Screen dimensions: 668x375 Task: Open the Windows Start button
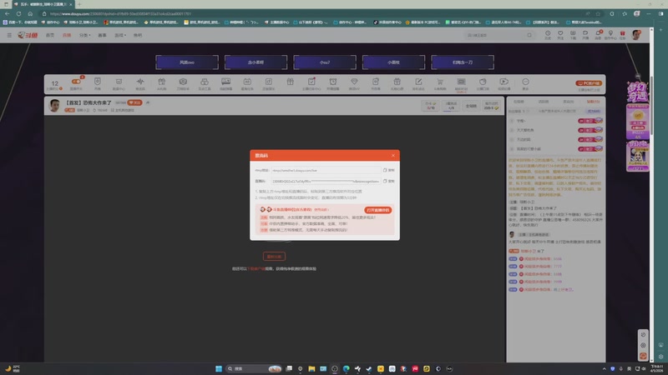click(219, 368)
